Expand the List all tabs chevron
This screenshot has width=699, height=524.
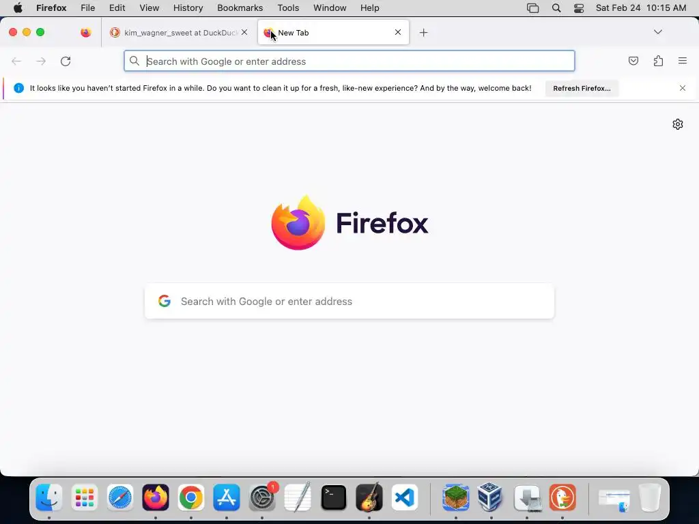[x=657, y=32]
